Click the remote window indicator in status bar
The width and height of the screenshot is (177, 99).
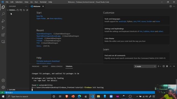coord(2,93)
